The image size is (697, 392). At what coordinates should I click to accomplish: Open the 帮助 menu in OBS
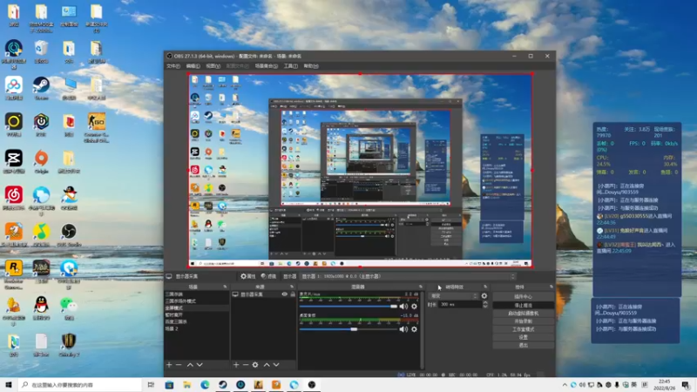pos(311,66)
